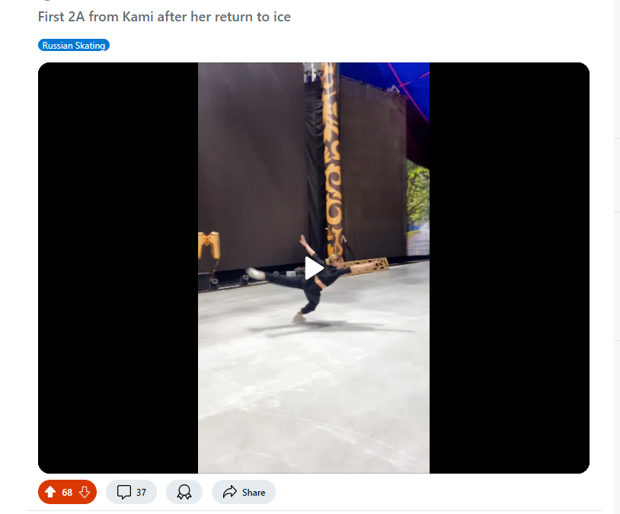
Task: Click the post title about Kami's 2A
Action: tap(165, 17)
